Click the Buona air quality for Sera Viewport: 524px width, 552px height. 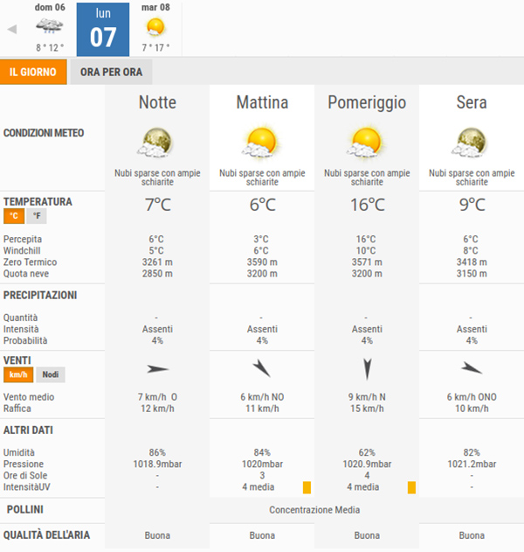point(472,535)
